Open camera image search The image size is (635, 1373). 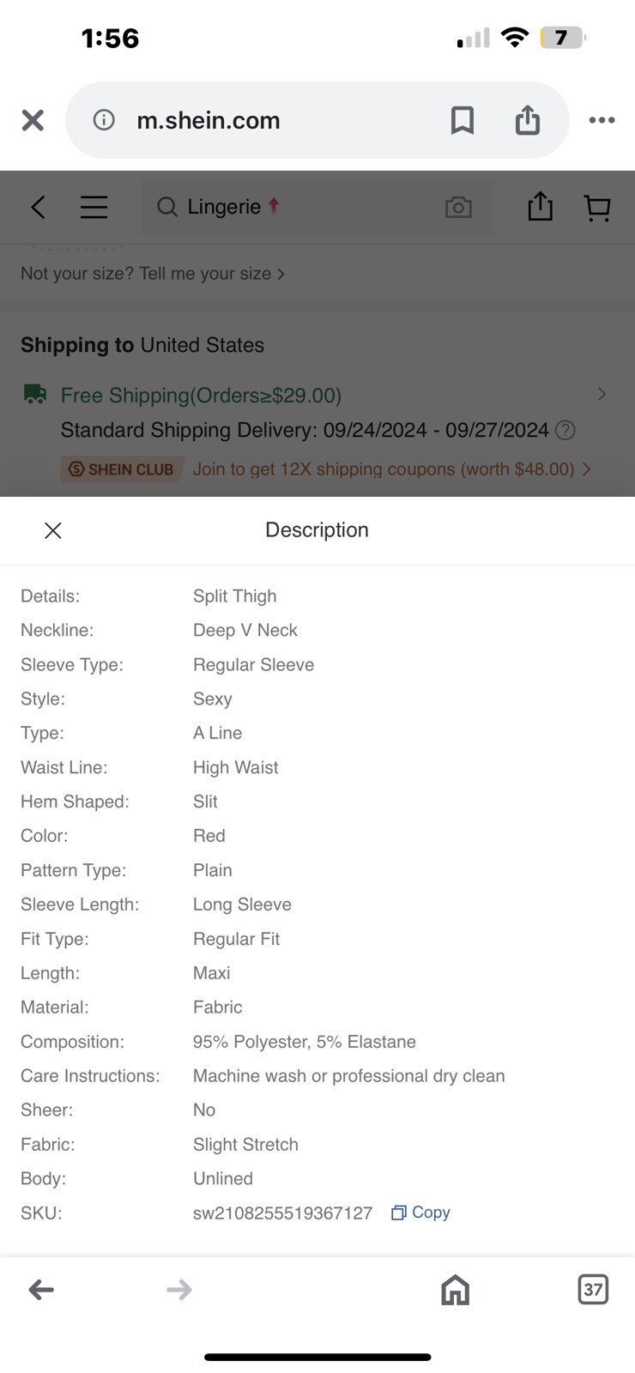(x=458, y=207)
